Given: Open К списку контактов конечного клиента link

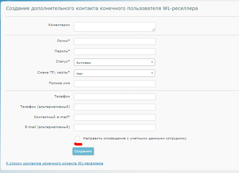Looking at the screenshot, I should click(x=55, y=163).
